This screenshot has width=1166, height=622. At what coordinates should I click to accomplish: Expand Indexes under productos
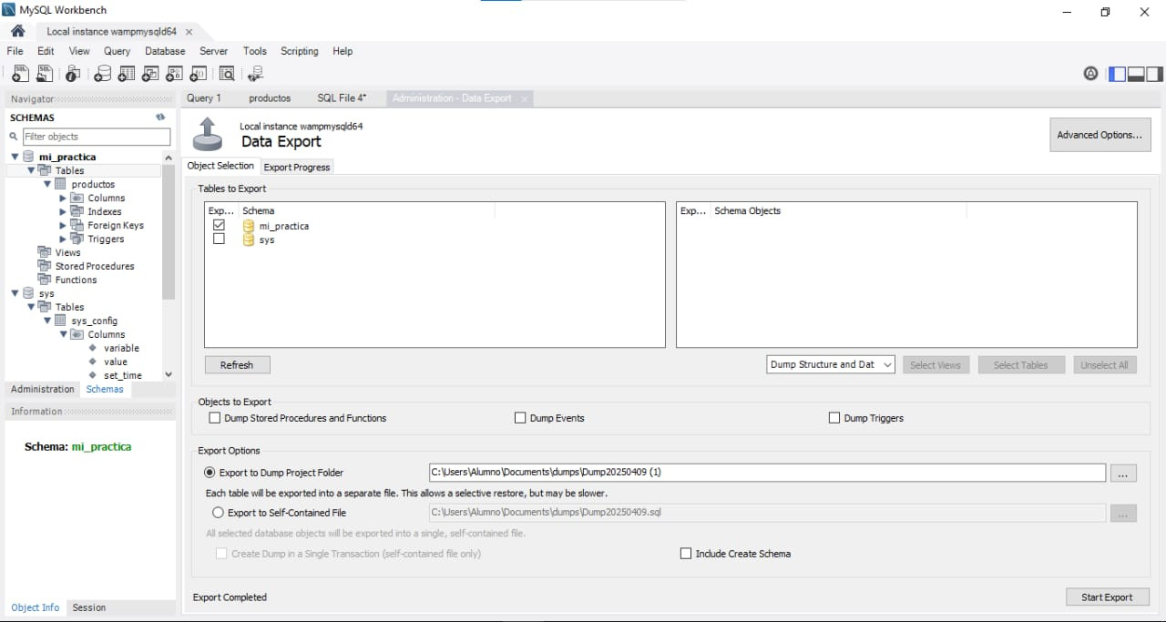click(63, 211)
